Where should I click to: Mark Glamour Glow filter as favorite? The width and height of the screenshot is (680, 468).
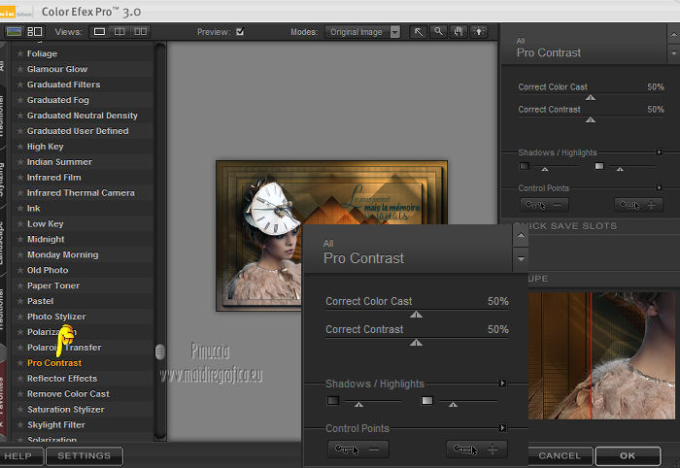(x=20, y=70)
